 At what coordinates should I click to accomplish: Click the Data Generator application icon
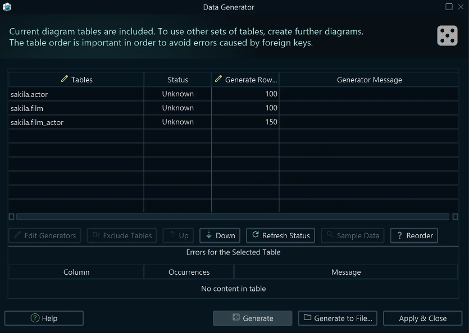(x=7, y=7)
